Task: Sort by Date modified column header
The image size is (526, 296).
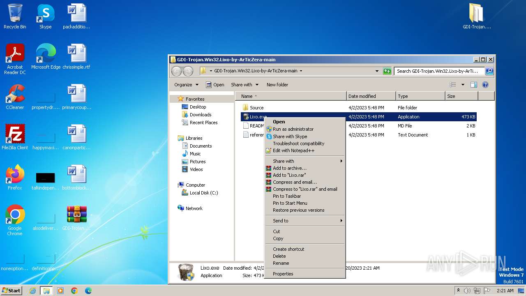Action: click(371, 96)
